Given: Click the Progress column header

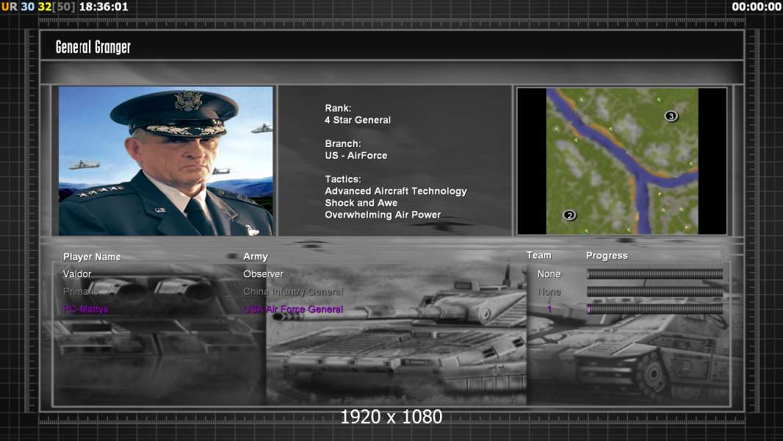Looking at the screenshot, I should pyautogui.click(x=607, y=256).
